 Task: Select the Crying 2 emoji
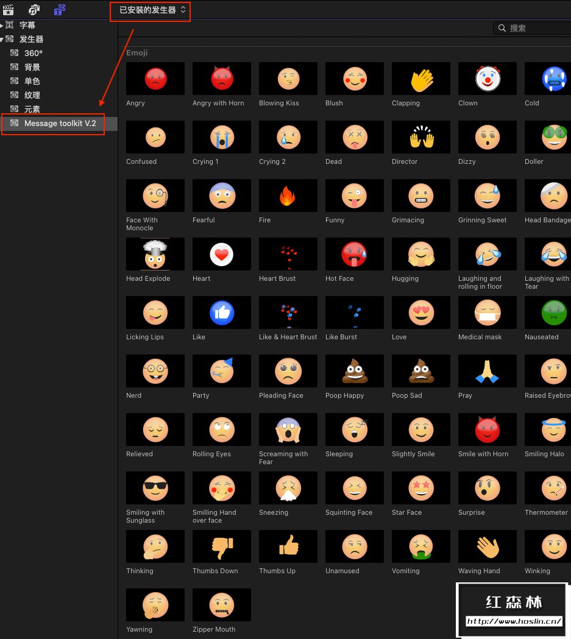pyautogui.click(x=288, y=137)
